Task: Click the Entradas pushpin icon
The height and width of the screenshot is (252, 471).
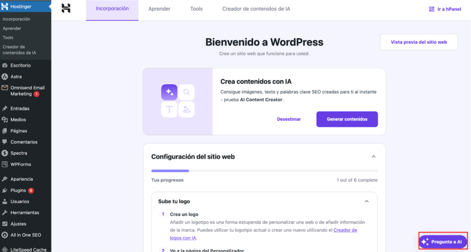Action: 5,108
